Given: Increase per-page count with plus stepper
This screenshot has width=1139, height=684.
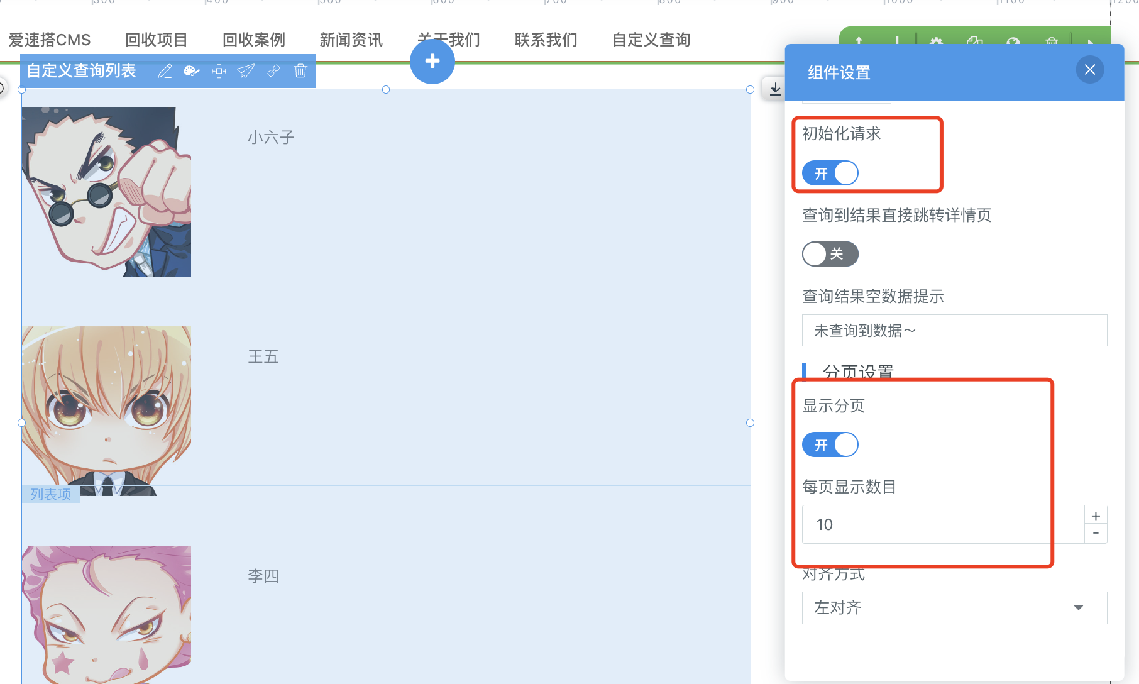Looking at the screenshot, I should 1096,516.
